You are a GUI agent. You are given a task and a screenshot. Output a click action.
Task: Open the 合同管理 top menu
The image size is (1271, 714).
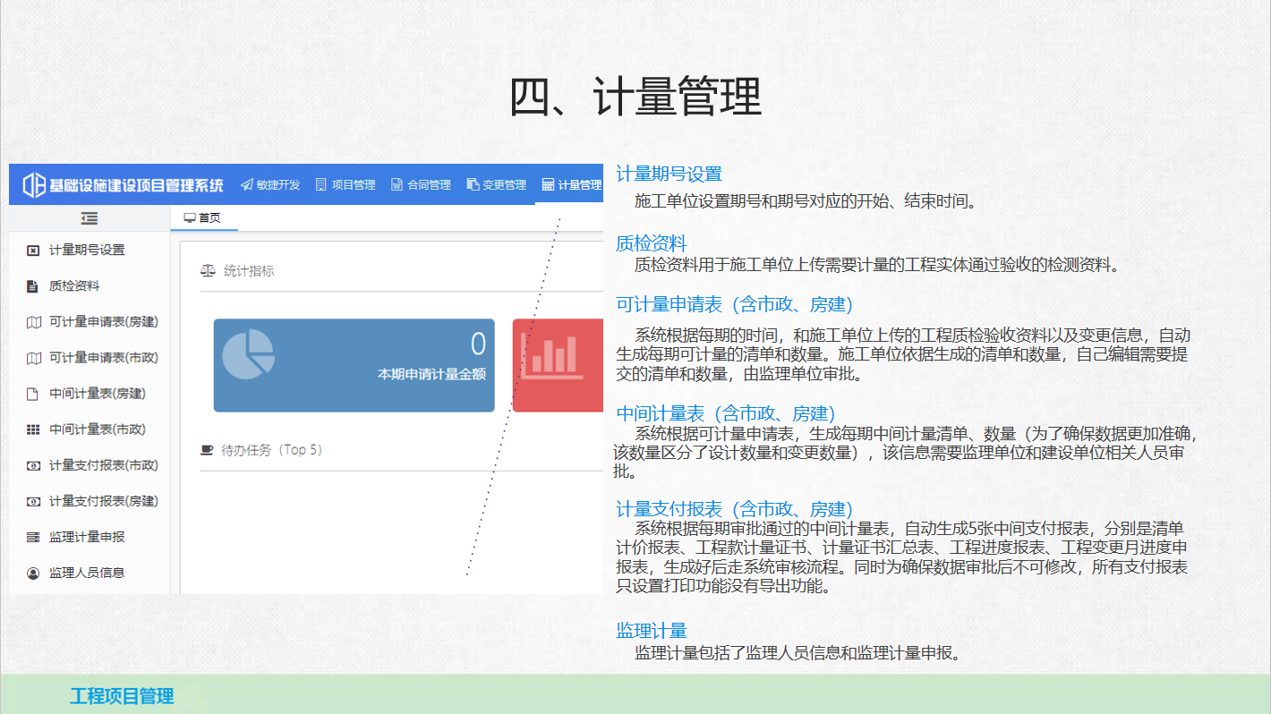421,185
